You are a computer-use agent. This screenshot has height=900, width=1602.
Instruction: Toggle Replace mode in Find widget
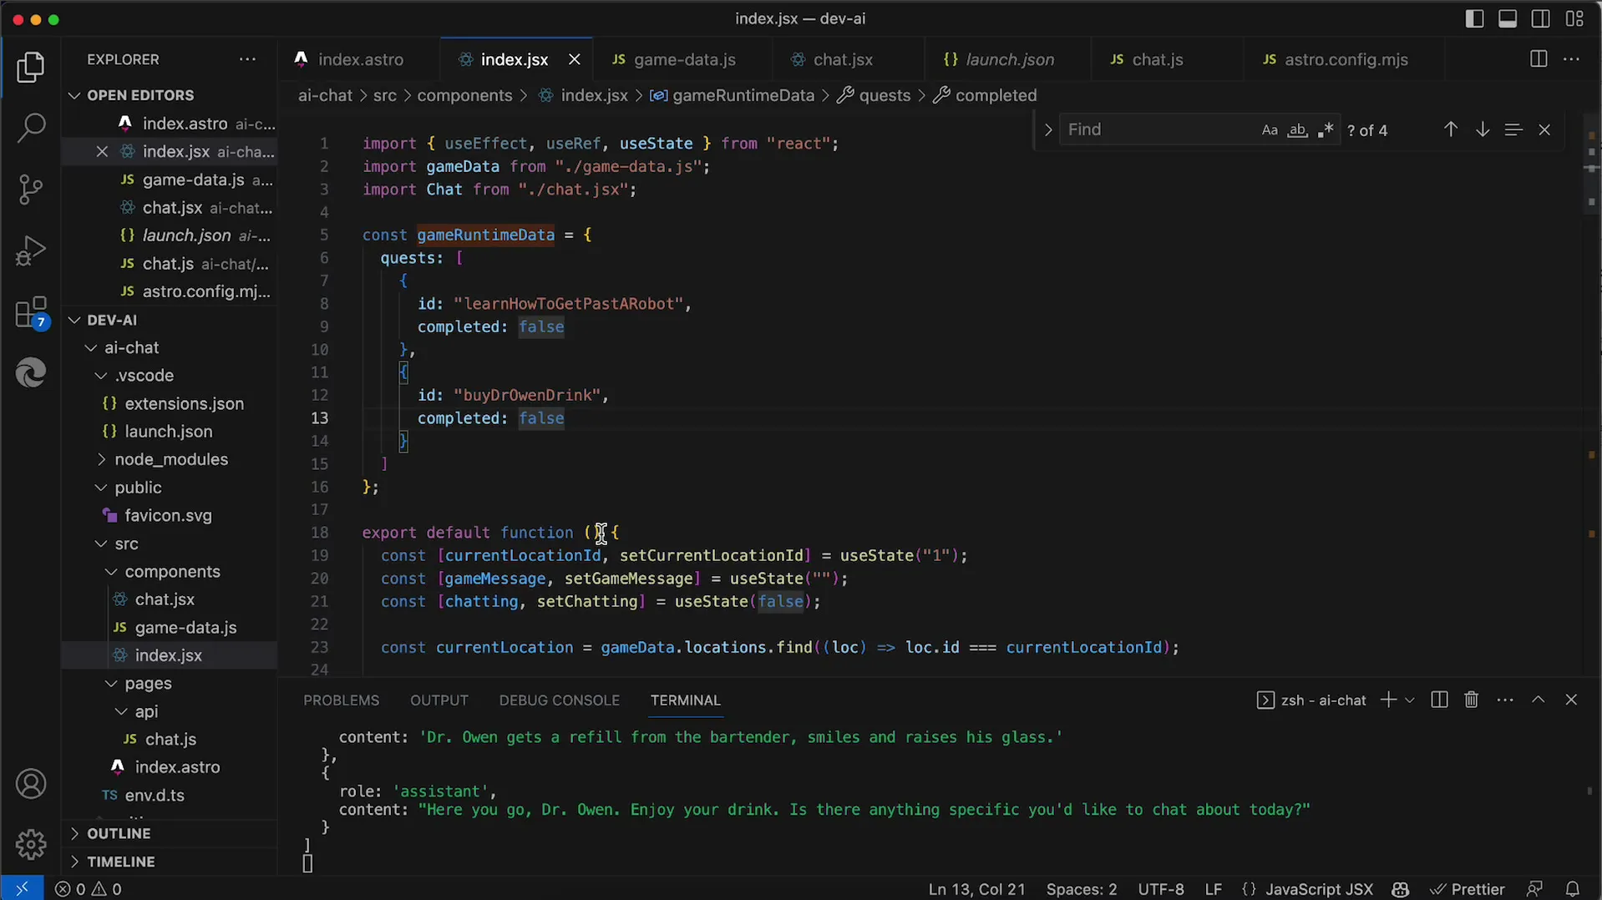tap(1047, 130)
